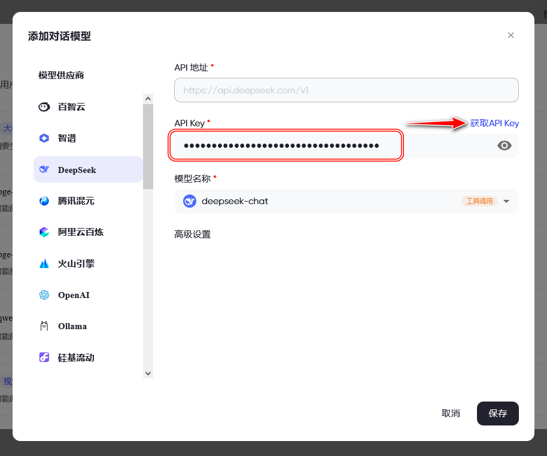Select OpenAI provider label
547x456 pixels.
(x=74, y=295)
